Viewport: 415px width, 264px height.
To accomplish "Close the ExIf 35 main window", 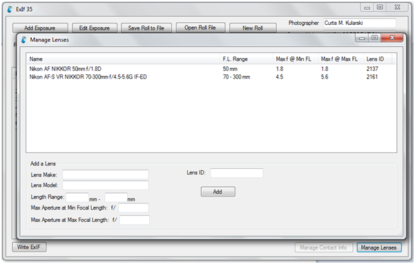I will 397,8.
